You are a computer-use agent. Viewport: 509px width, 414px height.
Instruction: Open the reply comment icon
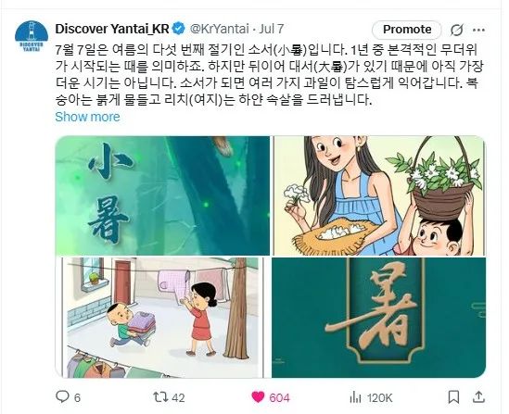(62, 396)
